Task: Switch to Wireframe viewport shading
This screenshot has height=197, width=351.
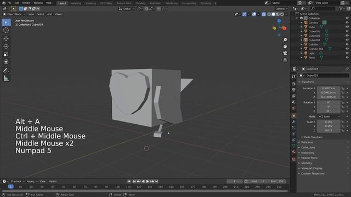Action: click(x=269, y=14)
